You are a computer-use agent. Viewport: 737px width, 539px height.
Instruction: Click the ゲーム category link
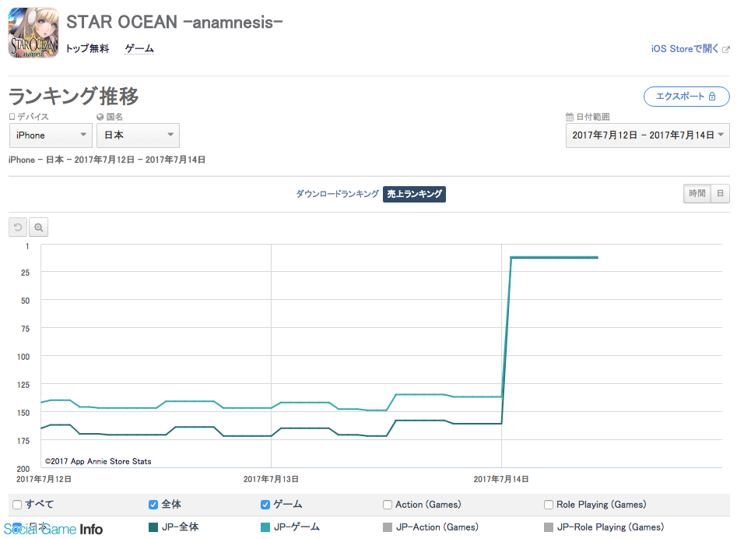point(139,48)
